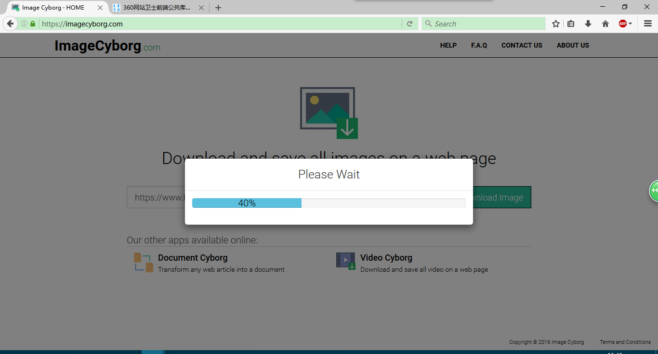Open the HELP menu item
Viewport: 658px width, 354px height.
pos(448,45)
